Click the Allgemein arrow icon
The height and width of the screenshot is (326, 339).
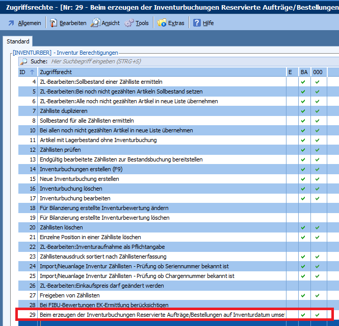(11, 23)
